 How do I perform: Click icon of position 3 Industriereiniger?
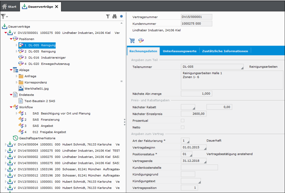tap(21, 57)
